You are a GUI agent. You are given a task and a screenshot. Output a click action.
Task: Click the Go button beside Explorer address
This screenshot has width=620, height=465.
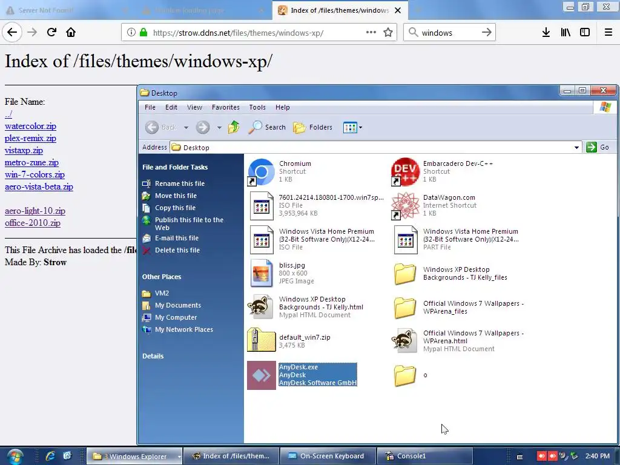598,147
